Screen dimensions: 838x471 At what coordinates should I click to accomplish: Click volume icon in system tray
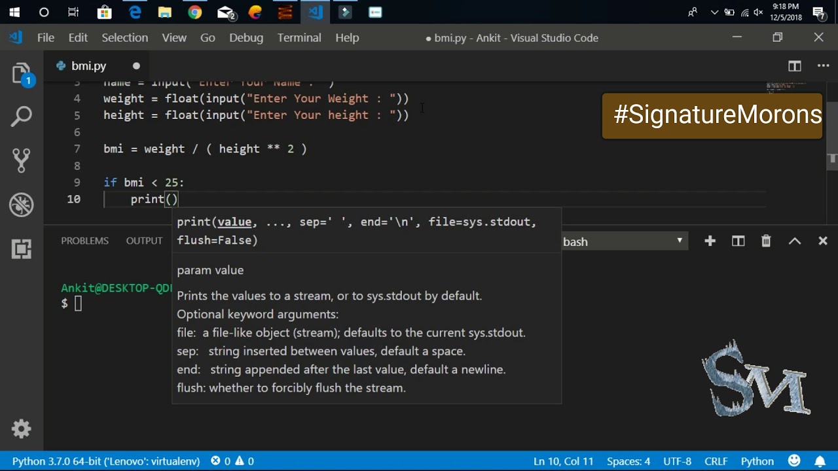tap(759, 12)
